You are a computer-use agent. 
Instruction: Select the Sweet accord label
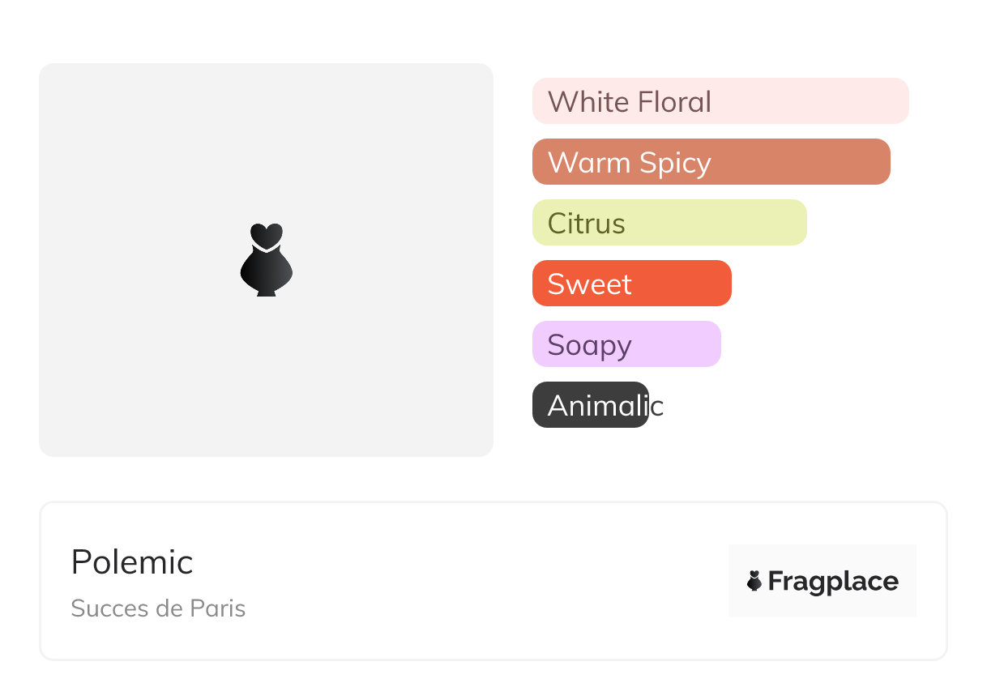click(x=590, y=284)
